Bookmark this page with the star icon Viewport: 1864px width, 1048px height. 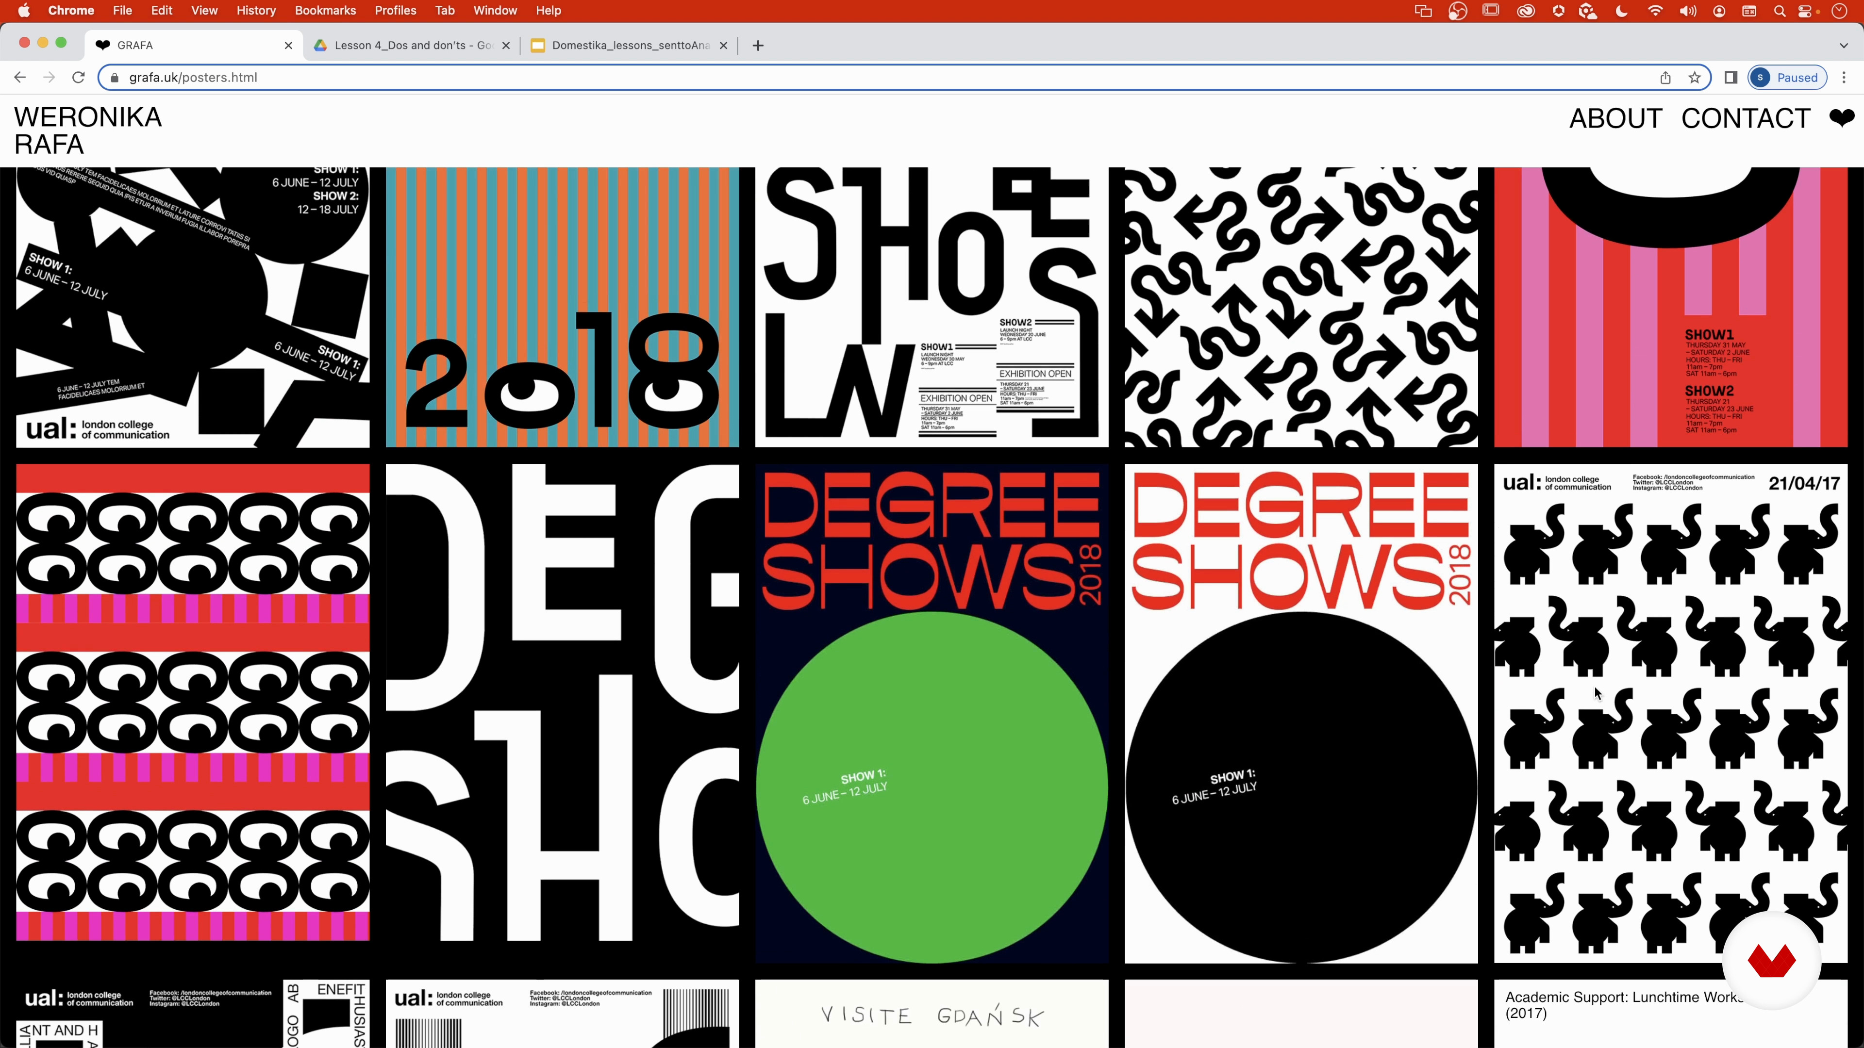[1695, 78]
